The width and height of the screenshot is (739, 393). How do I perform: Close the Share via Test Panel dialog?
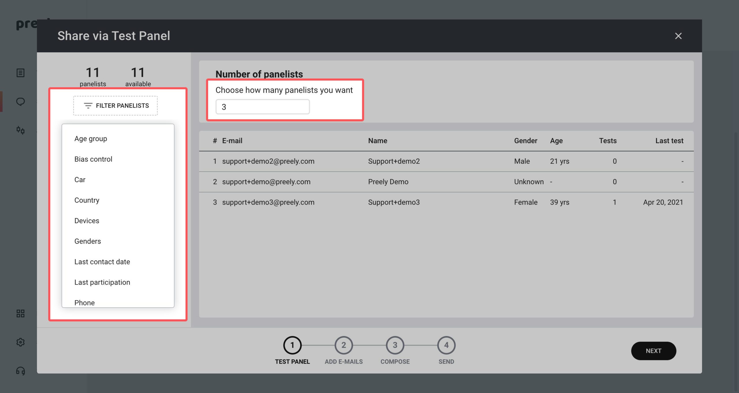point(678,36)
